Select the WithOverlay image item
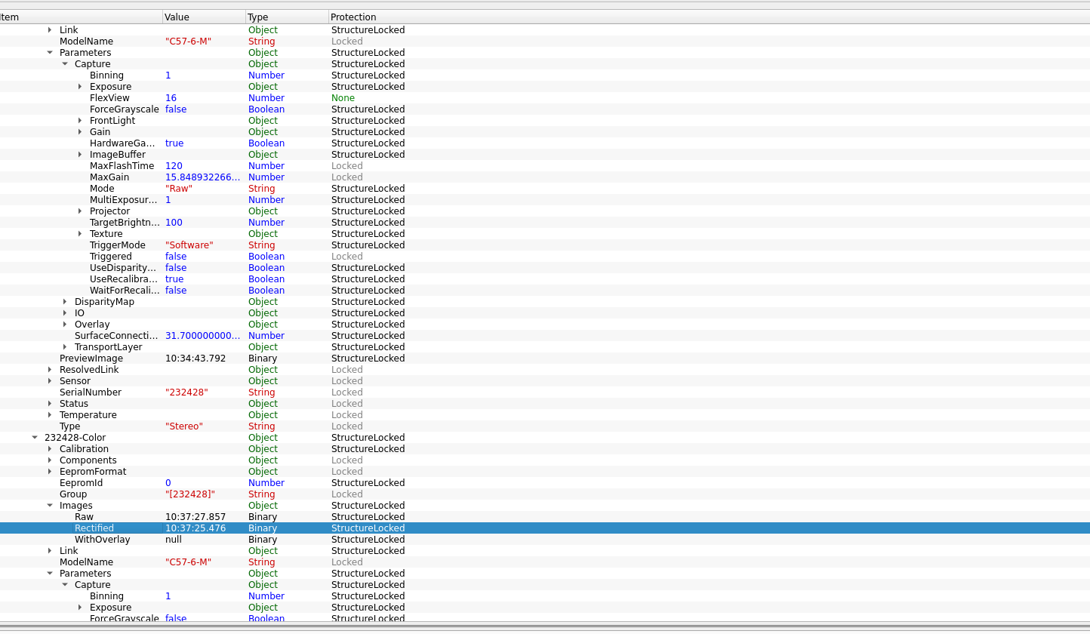The width and height of the screenshot is (1090, 634). 102,540
